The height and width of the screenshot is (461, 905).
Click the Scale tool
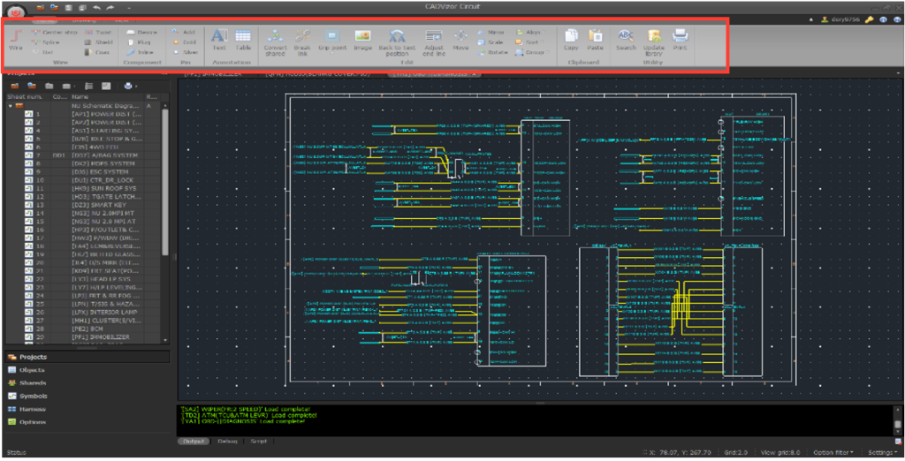coord(490,42)
